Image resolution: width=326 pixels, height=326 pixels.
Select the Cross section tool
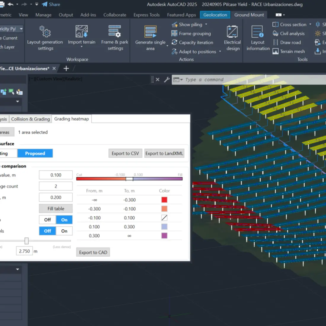[289, 25]
